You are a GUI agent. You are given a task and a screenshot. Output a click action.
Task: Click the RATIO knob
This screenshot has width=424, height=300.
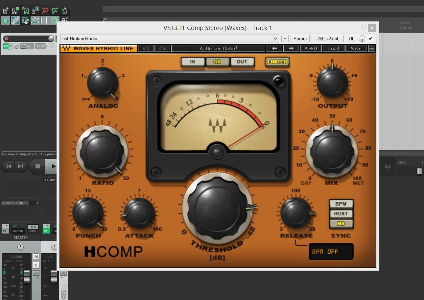(102, 151)
